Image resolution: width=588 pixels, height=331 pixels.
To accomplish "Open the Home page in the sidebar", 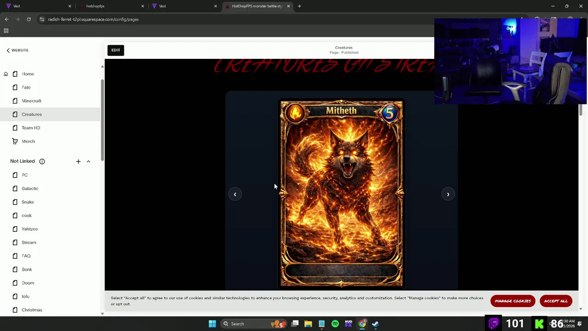I will click(x=28, y=74).
